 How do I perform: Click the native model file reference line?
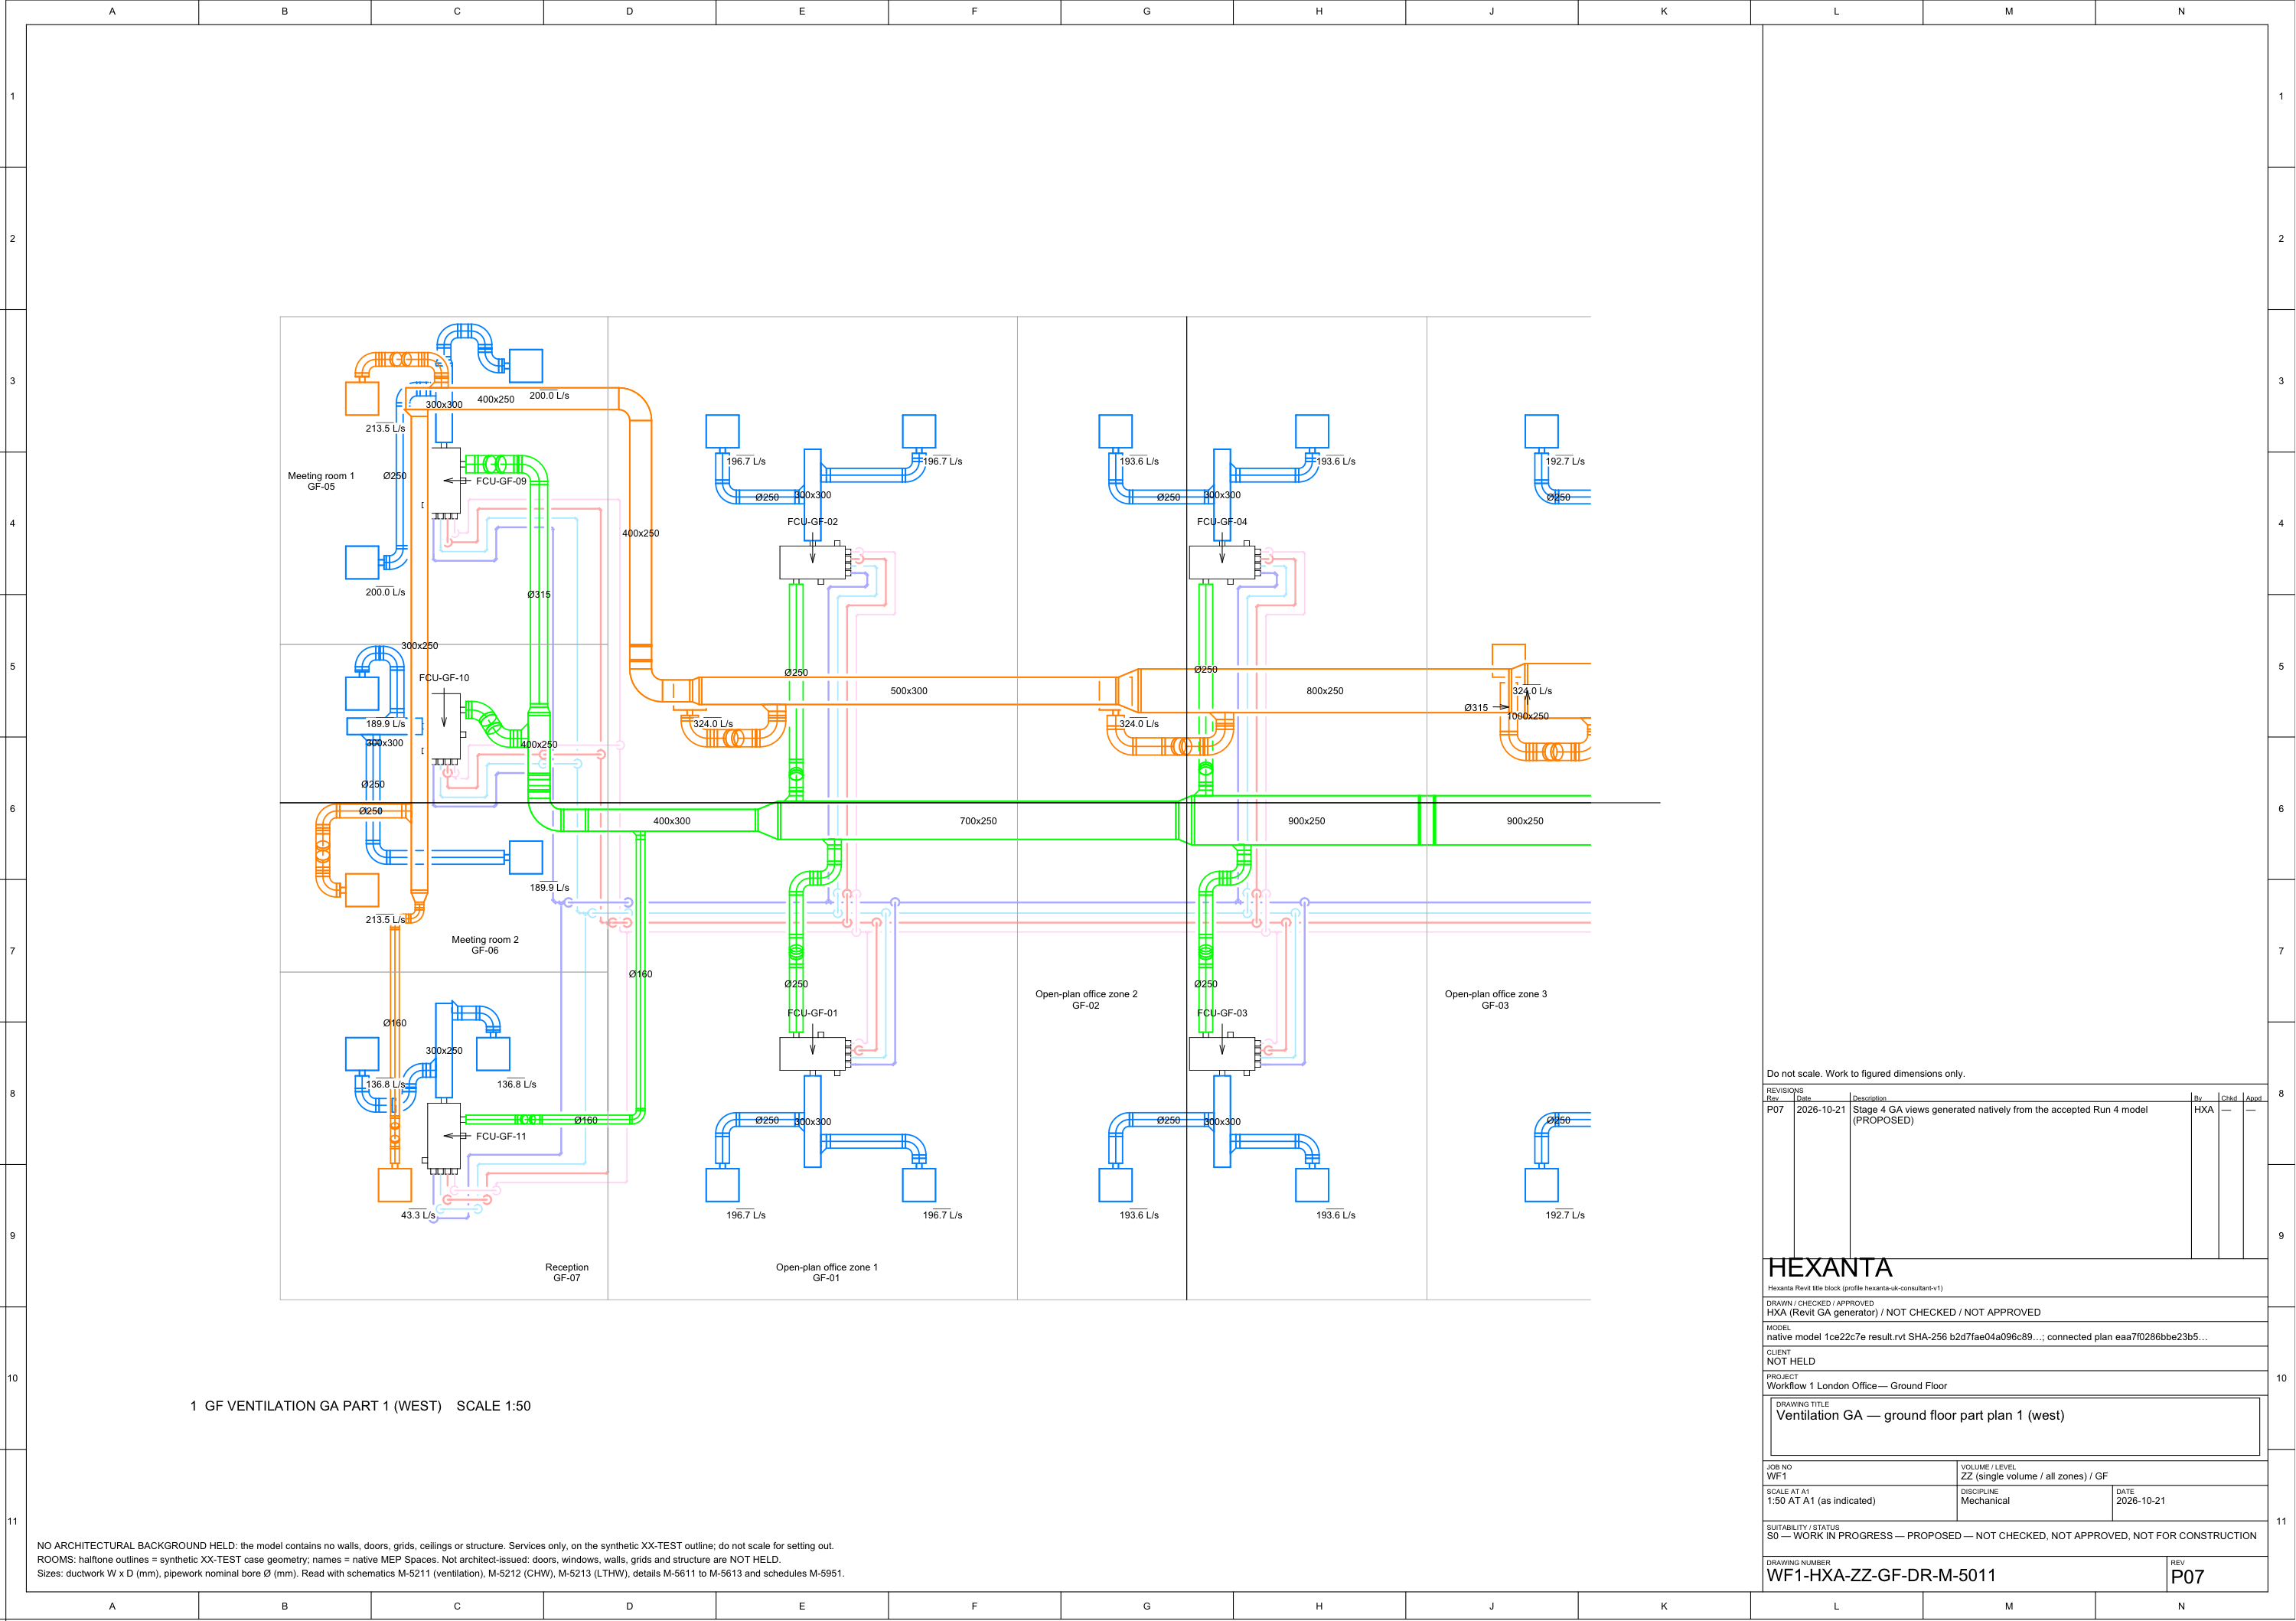click(1986, 1337)
